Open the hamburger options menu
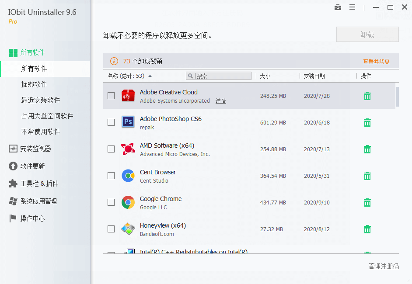Screen dimensions: 412x284 point(353,7)
